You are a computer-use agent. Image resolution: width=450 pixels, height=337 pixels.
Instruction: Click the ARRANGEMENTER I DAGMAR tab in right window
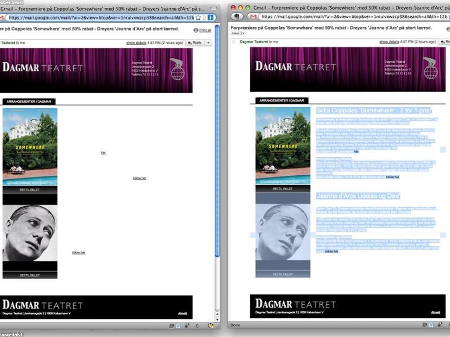click(282, 101)
